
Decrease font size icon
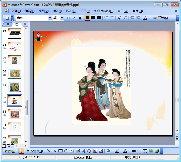tap(125, 18)
